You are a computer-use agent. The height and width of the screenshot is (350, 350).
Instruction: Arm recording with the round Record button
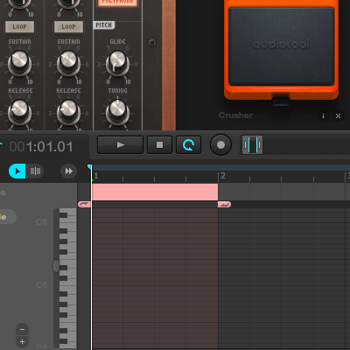click(220, 145)
